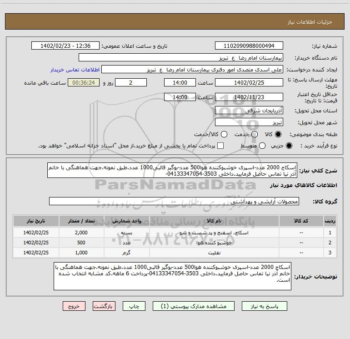Click goods group field محصولات آرایشی و بهداشتی
This screenshot has height=339, width=350.
coord(174,201)
